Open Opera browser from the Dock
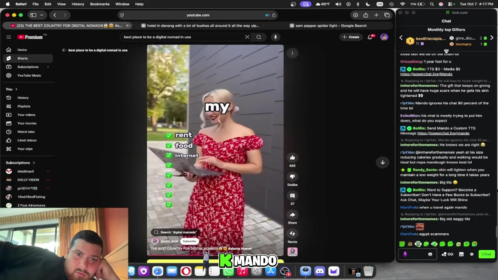 point(186,271)
